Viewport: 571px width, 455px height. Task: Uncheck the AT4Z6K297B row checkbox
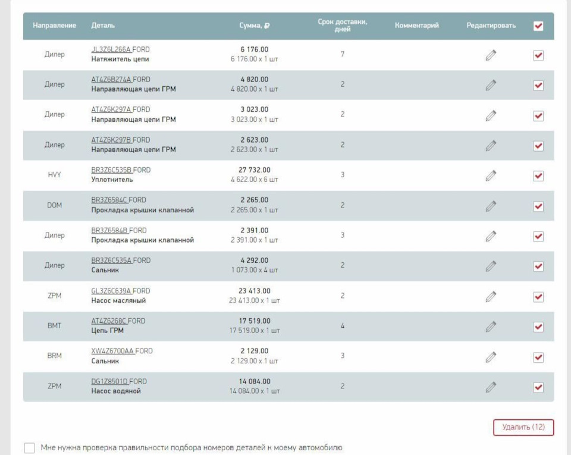tap(538, 146)
